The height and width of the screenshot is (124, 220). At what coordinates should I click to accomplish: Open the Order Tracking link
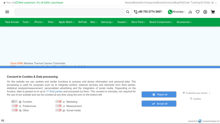[x=192, y=3]
